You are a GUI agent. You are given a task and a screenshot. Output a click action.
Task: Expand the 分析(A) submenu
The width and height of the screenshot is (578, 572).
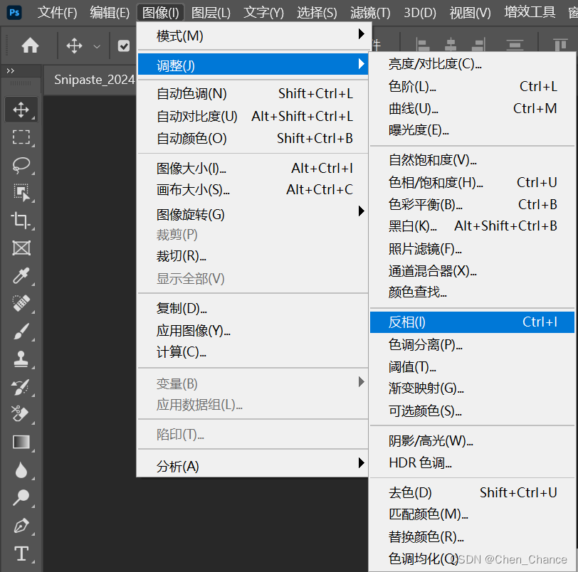coord(253,465)
